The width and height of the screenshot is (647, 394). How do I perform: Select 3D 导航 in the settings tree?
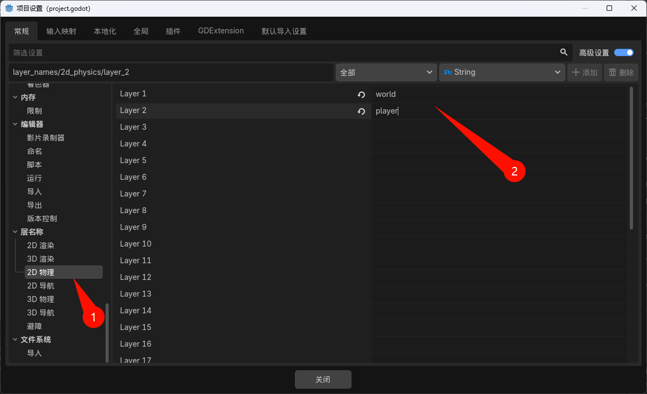[x=41, y=313]
